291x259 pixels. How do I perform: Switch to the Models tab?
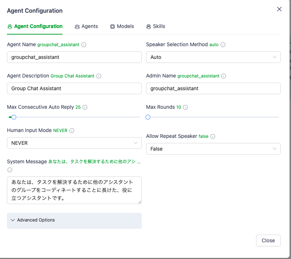[122, 26]
